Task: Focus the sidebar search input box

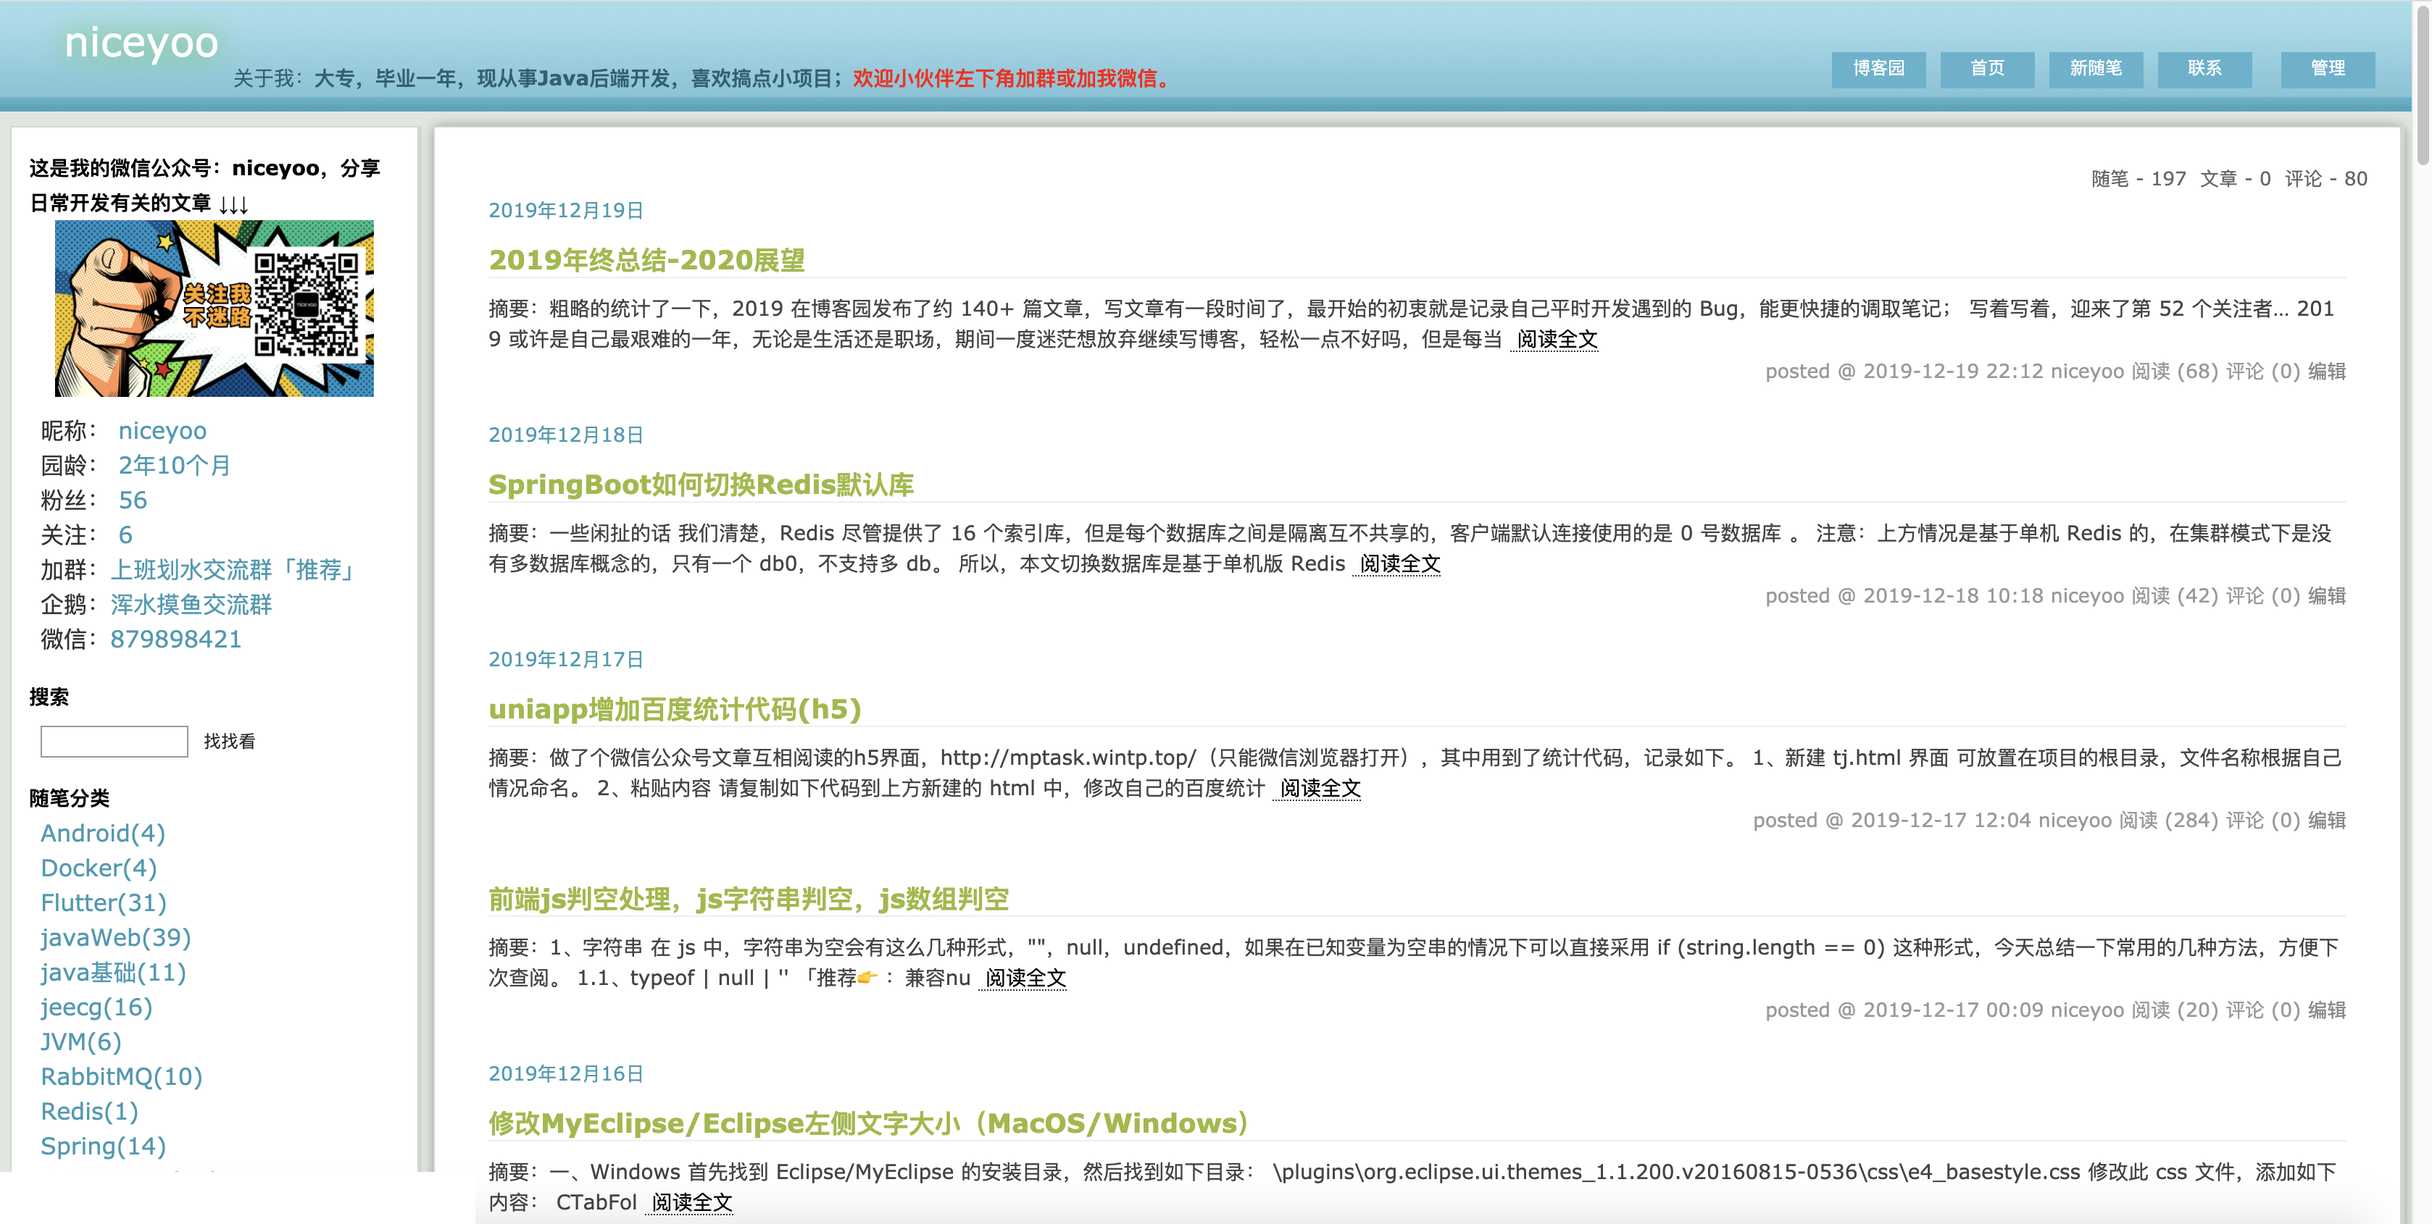Action: tap(114, 741)
